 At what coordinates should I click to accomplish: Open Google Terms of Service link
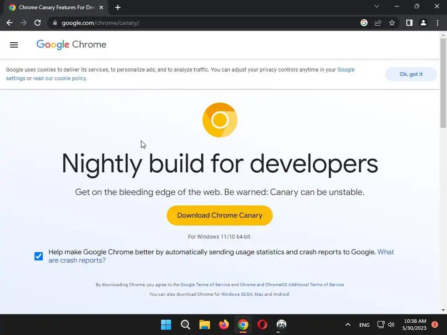(x=205, y=284)
